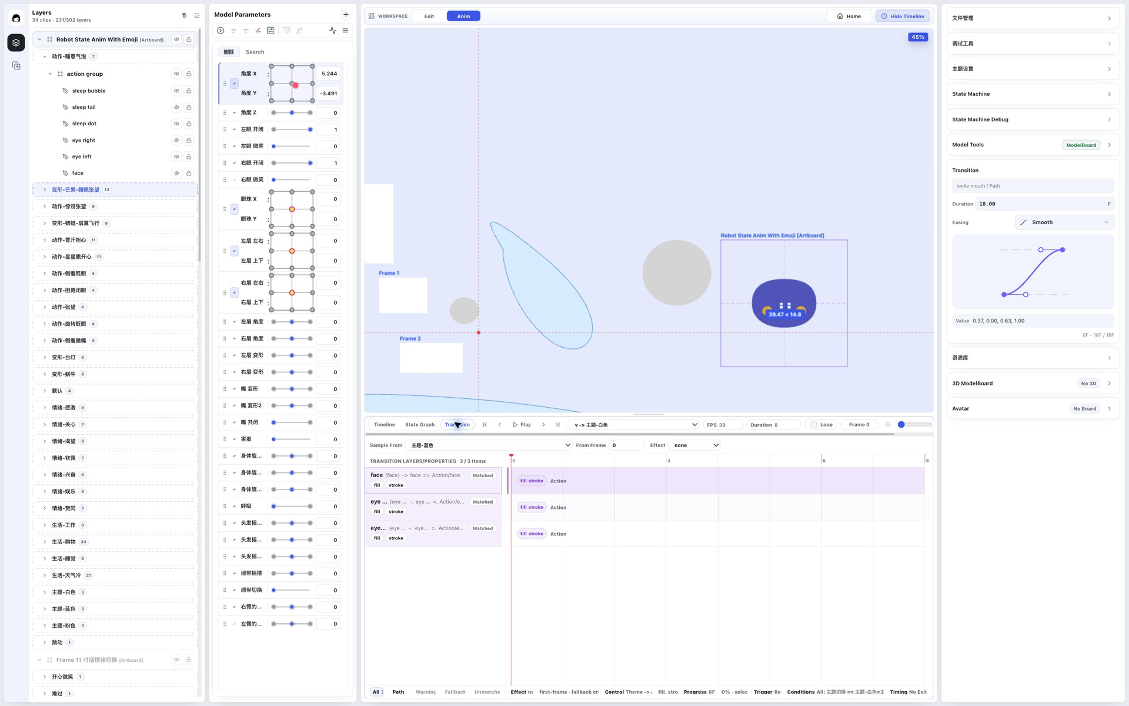
Task: Toggle visibility of the sleep bubble layer
Action: click(x=176, y=91)
